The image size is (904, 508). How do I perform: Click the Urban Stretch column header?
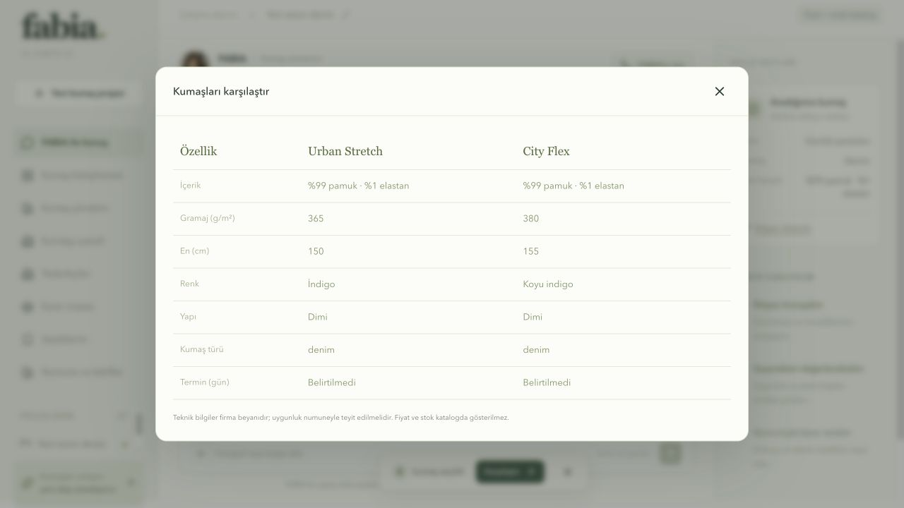click(x=345, y=151)
